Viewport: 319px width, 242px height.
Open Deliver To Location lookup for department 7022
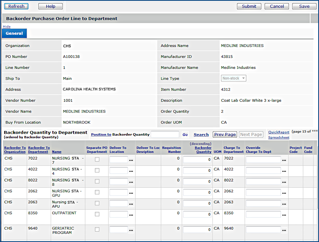tap(132, 160)
